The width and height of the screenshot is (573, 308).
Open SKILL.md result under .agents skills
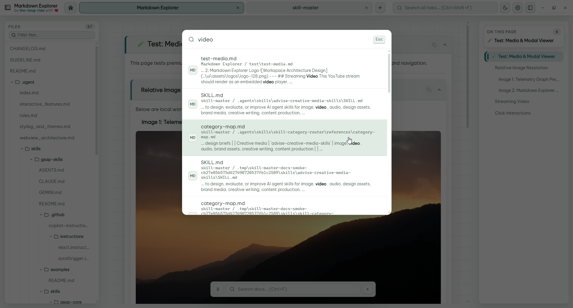click(284, 104)
